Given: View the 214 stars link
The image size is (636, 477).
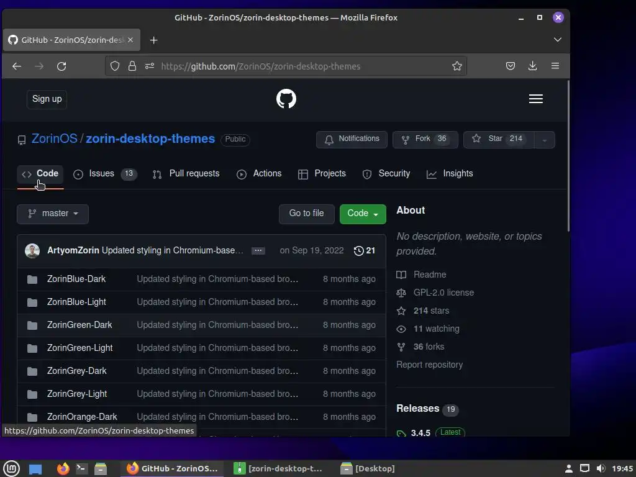Looking at the screenshot, I should (431, 311).
